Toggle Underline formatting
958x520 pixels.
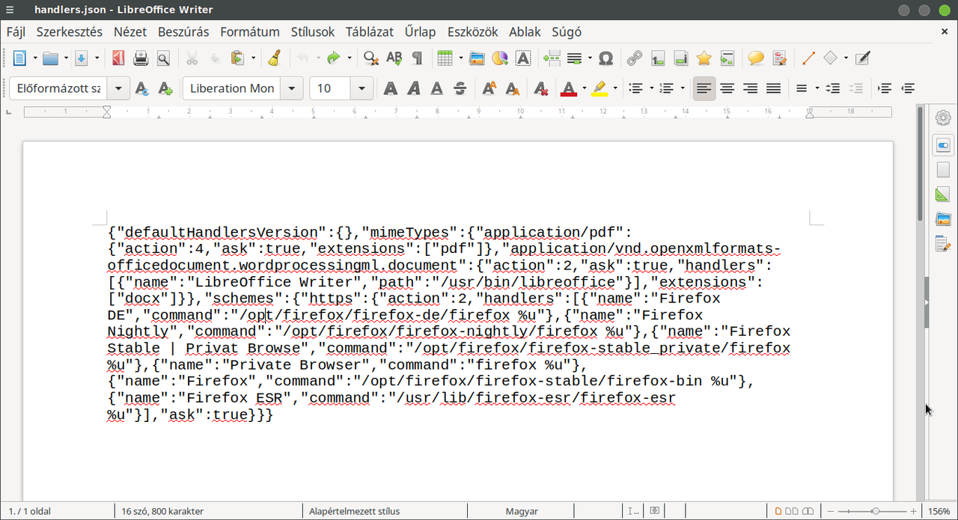click(x=436, y=88)
